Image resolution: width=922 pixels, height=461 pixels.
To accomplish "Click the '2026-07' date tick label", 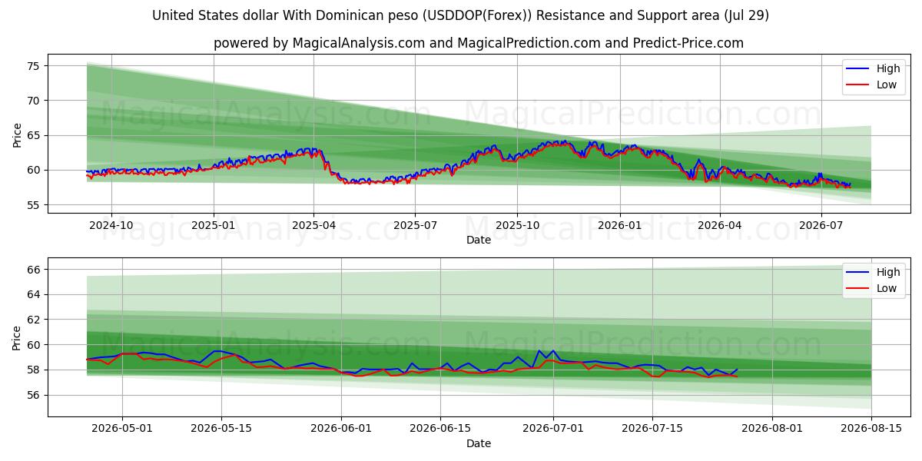I will 821,226.
